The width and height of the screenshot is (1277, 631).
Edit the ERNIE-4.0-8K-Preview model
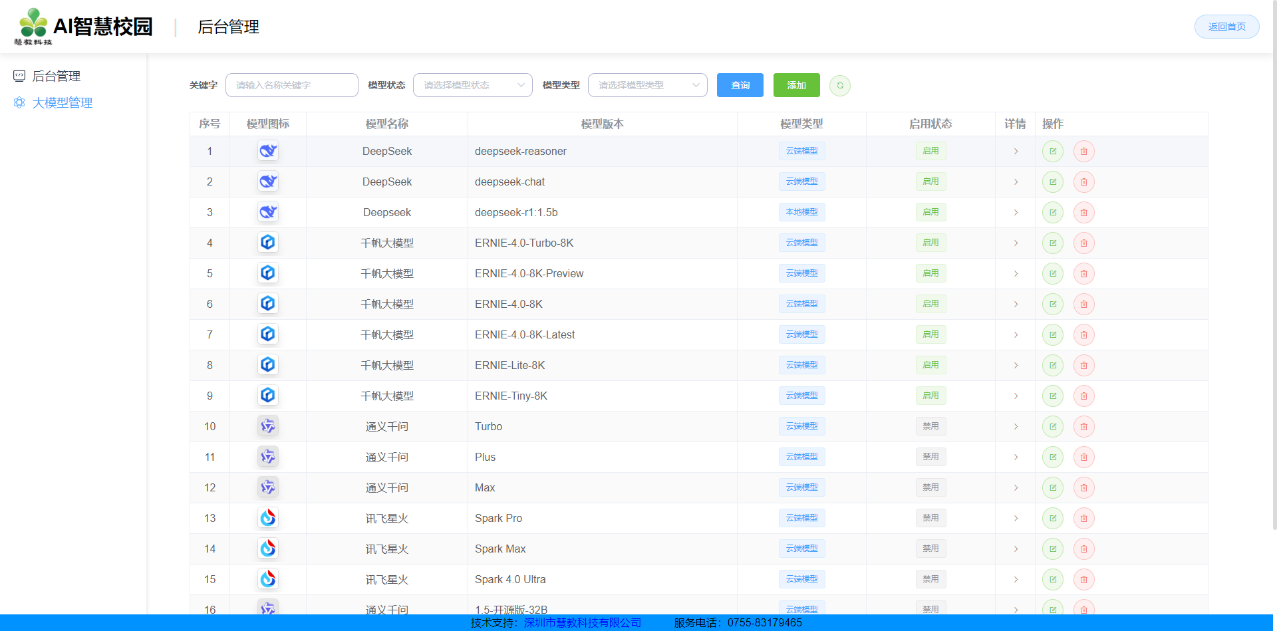[1053, 273]
